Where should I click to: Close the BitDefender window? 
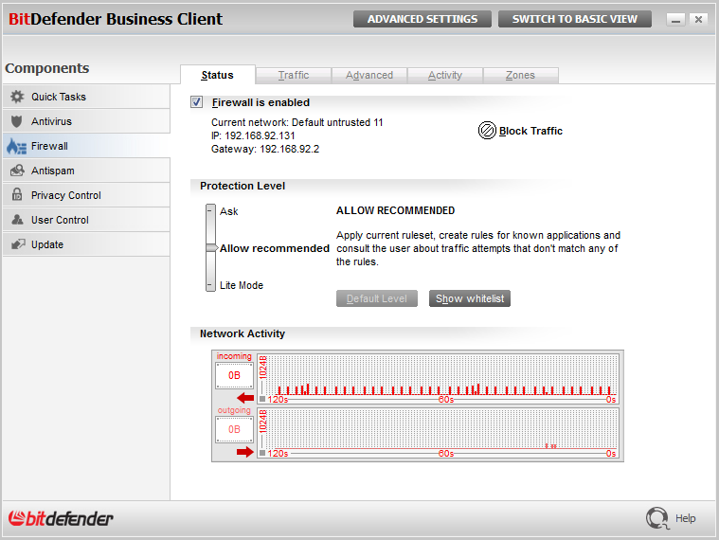(x=698, y=19)
